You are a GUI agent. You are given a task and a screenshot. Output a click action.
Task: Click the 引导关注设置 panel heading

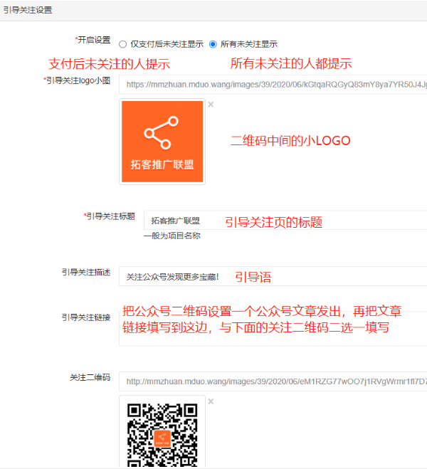coord(28,10)
